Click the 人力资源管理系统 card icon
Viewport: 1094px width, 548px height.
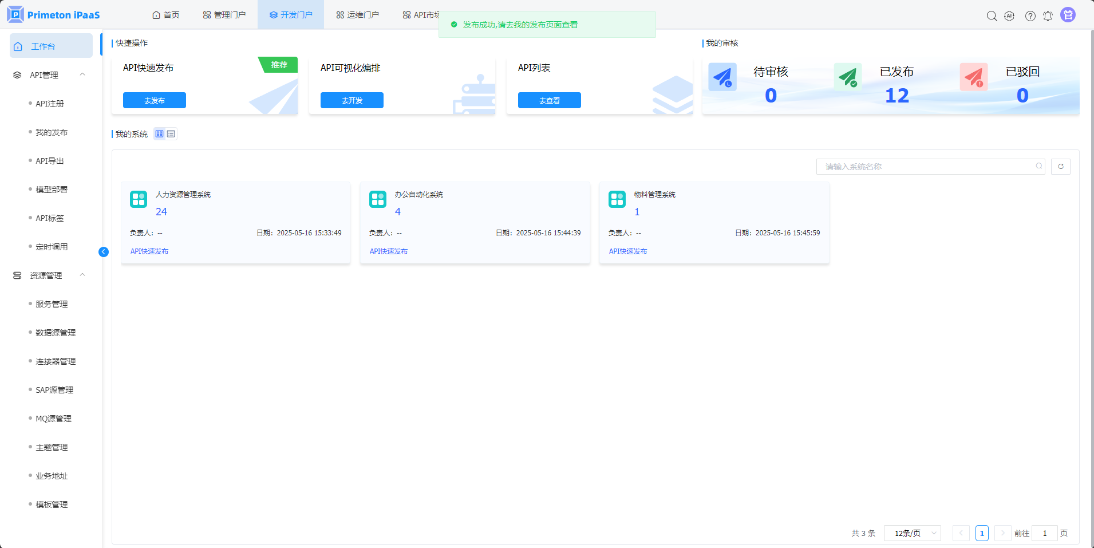pos(139,199)
